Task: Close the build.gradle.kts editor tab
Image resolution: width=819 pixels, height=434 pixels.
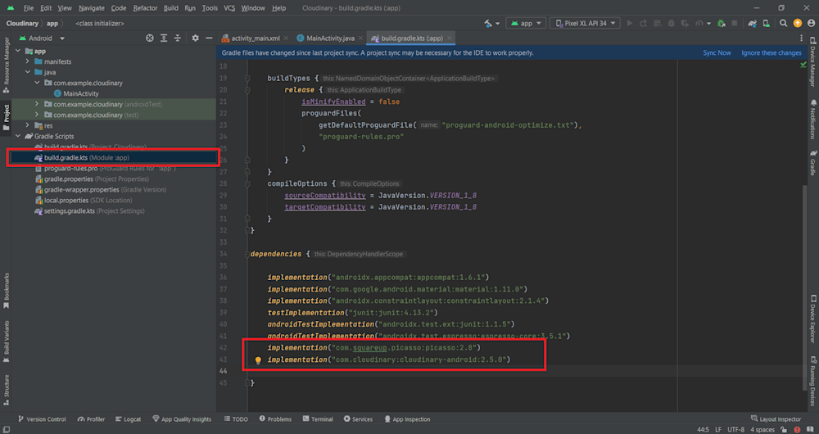Action: pos(449,38)
